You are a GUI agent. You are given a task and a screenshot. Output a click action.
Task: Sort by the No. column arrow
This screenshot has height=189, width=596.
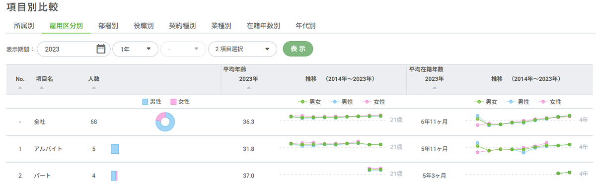click(x=20, y=88)
